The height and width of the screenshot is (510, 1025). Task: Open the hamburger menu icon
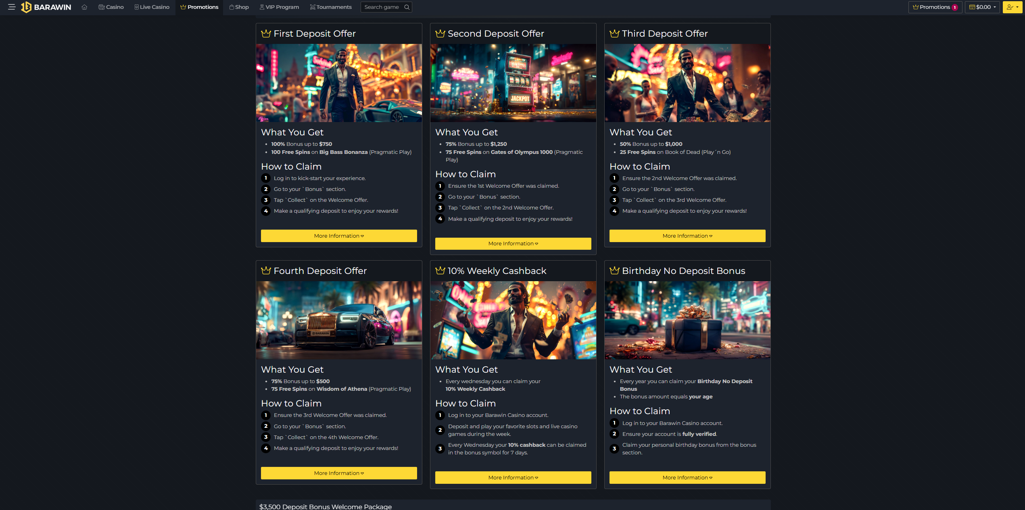tap(12, 7)
